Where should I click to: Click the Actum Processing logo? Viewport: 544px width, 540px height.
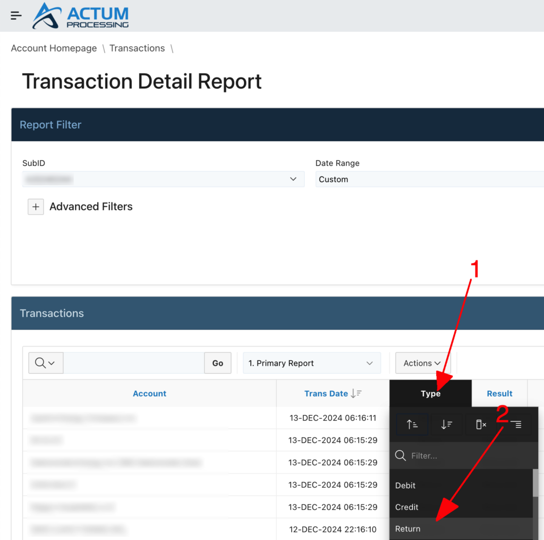click(x=80, y=15)
